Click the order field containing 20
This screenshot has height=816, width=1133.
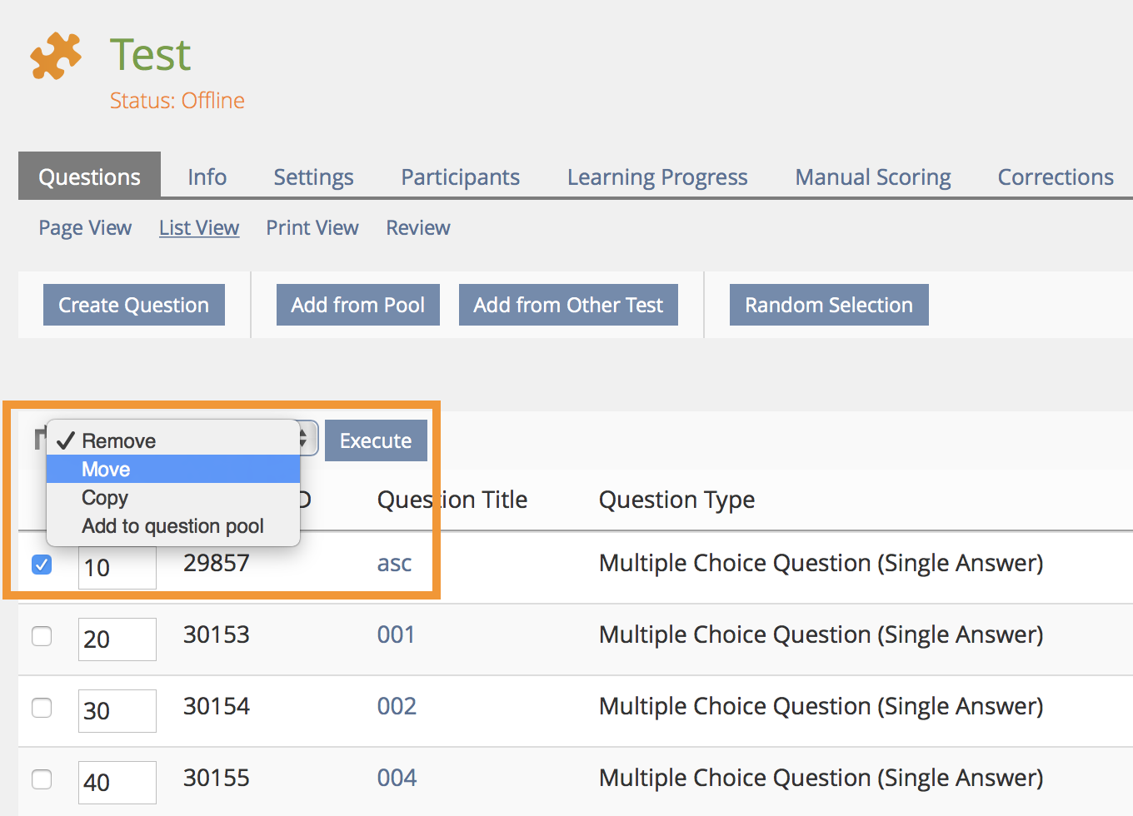[117, 639]
